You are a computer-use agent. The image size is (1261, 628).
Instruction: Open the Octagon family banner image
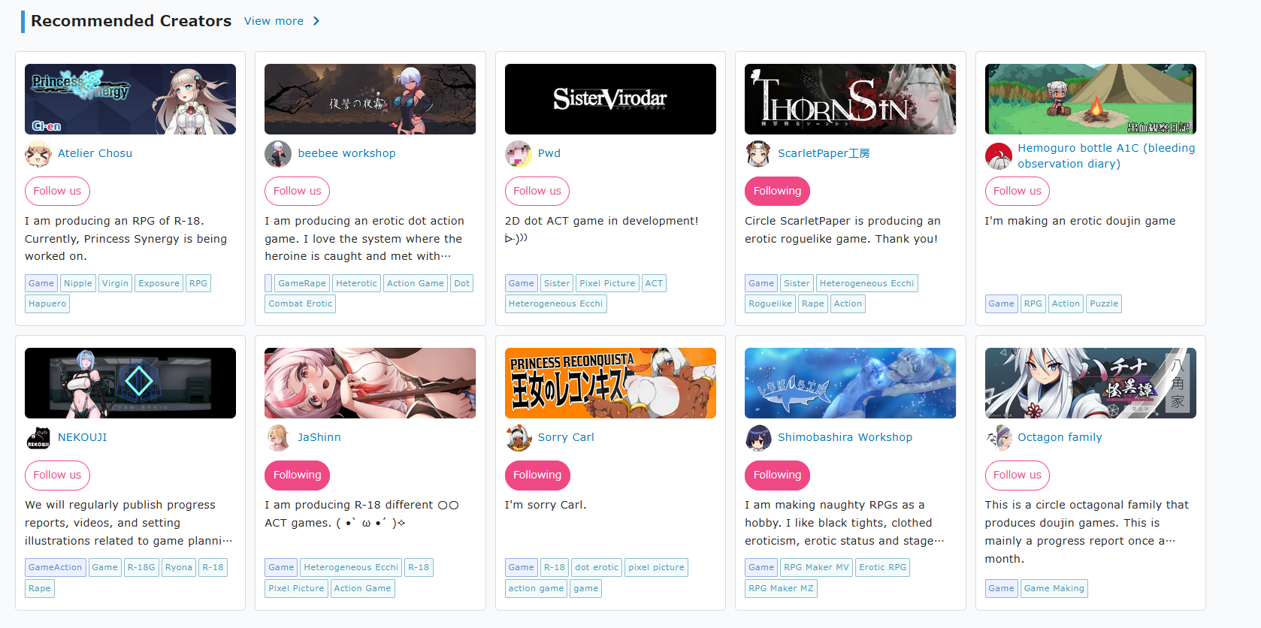(1090, 383)
